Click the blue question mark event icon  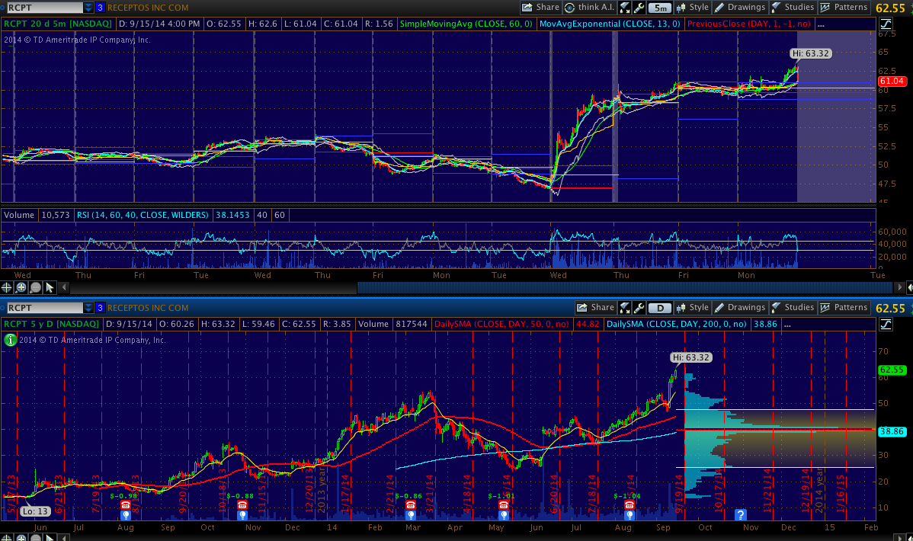pyautogui.click(x=739, y=515)
